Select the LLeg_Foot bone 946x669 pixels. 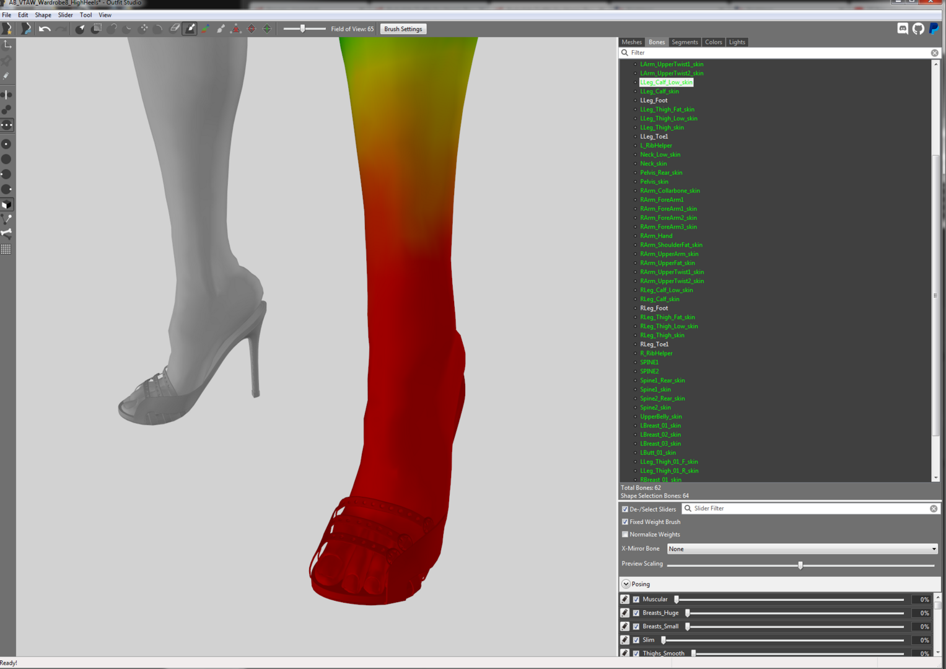click(654, 100)
